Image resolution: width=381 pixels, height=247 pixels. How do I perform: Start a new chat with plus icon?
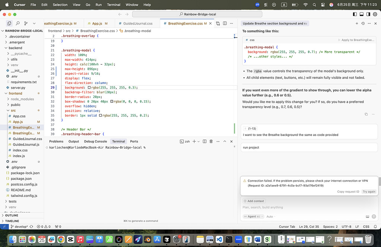(x=357, y=23)
